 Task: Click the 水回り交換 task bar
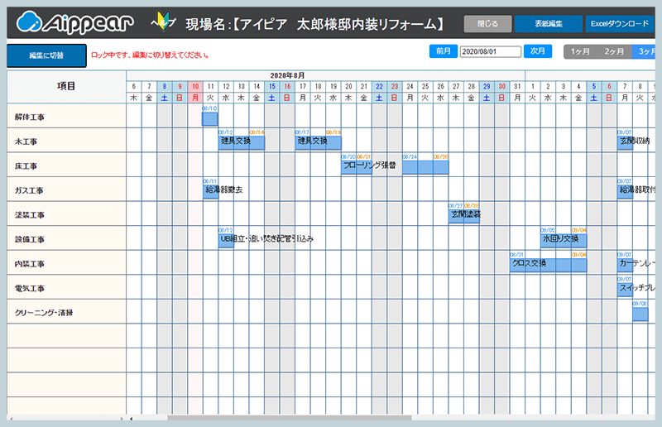click(564, 241)
